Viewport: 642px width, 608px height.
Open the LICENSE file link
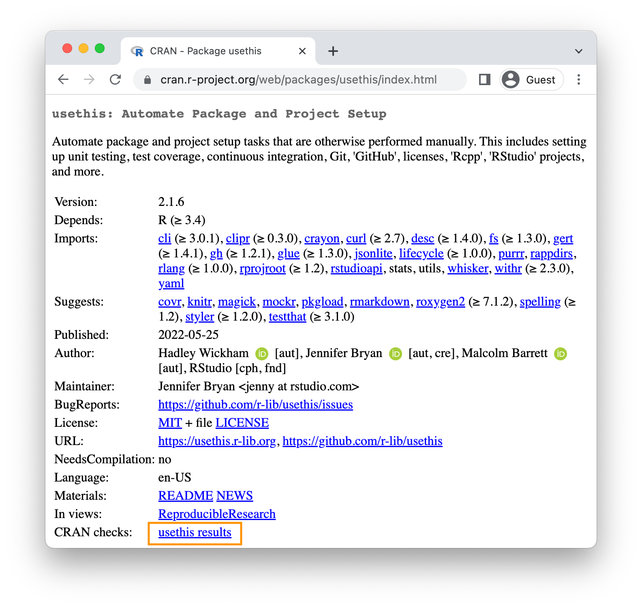242,423
